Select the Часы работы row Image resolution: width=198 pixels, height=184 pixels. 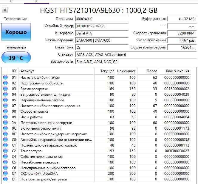tap(96, 117)
